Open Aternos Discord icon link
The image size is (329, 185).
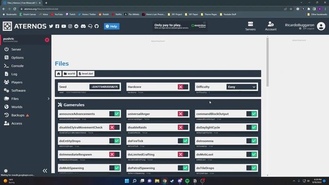click(x=83, y=26)
